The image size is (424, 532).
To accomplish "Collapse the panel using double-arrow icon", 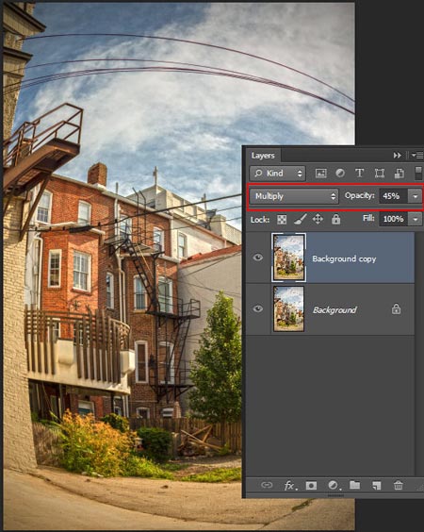I will 397,156.
